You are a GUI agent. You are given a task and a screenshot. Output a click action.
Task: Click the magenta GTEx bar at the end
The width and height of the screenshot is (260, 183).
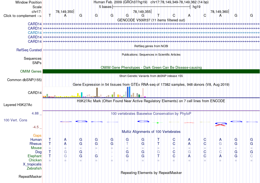[x=145, y=97]
